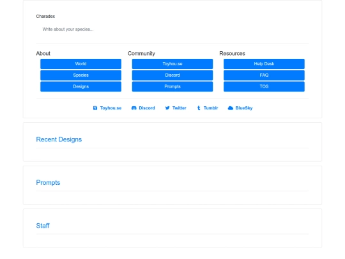This screenshot has height=259, width=345.
Task: Follow the Toyhou.se text link in footer row
Action: click(111, 108)
